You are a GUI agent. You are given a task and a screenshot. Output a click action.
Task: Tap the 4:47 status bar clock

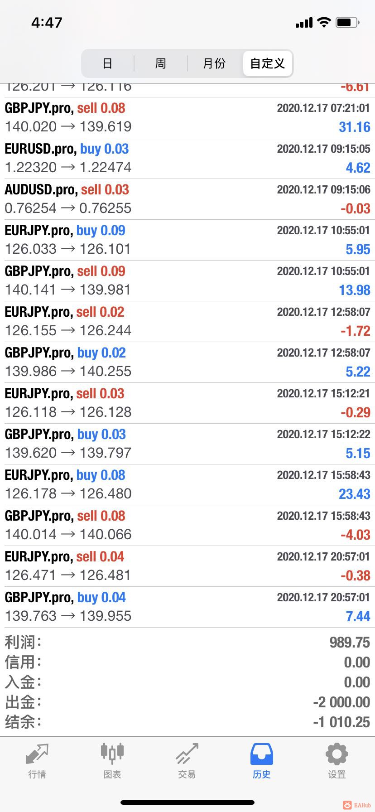pyautogui.click(x=47, y=22)
